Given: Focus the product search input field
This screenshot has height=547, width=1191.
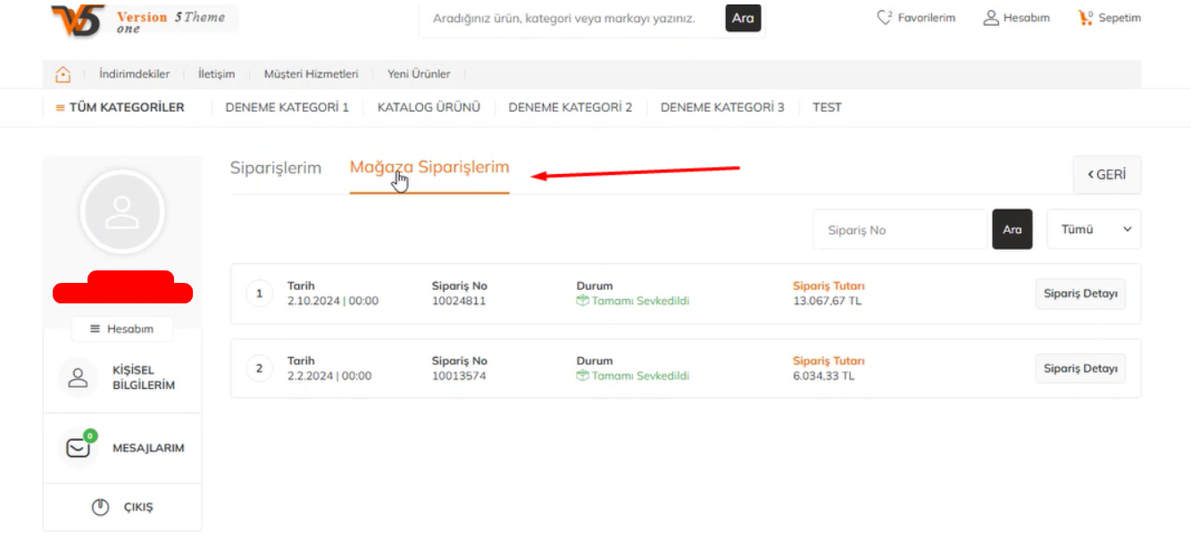Looking at the screenshot, I should click(572, 18).
